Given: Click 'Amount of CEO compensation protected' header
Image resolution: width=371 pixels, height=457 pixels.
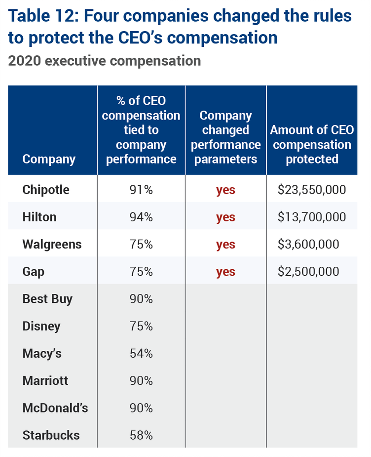Looking at the screenshot, I should 312,144.
